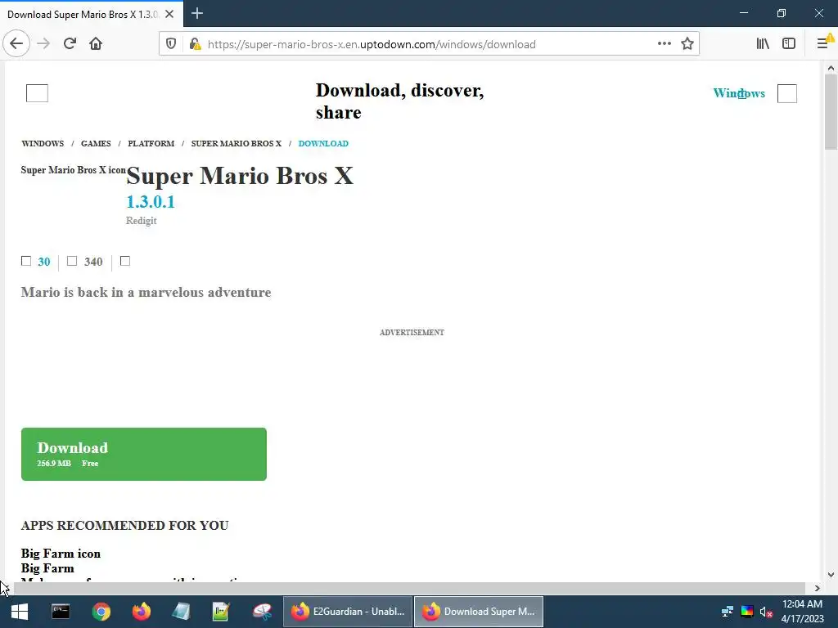Click the Redigit developer name

coord(141,221)
